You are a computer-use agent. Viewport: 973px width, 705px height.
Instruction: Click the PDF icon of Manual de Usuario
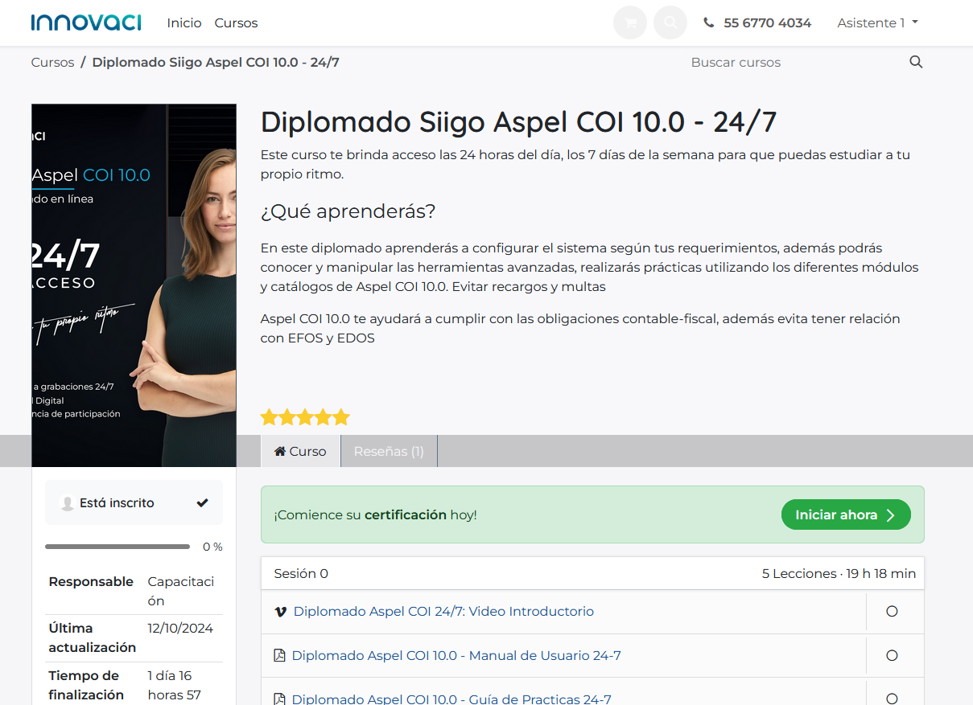(x=279, y=656)
